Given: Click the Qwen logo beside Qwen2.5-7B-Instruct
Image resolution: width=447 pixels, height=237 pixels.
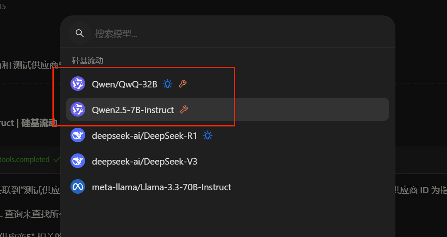Looking at the screenshot, I should coord(78,110).
